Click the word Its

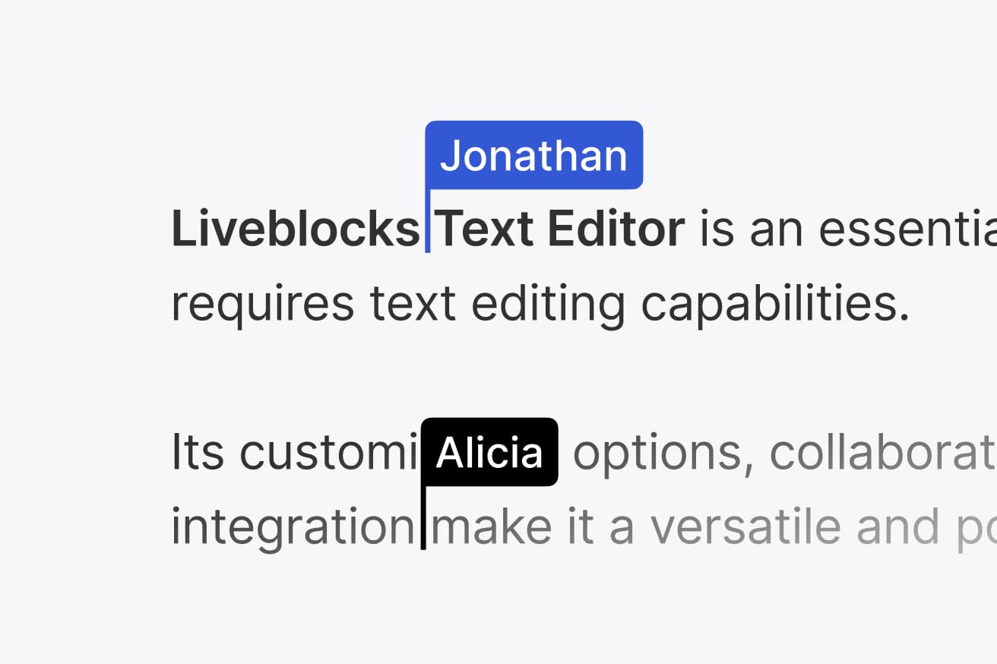pyautogui.click(x=198, y=453)
